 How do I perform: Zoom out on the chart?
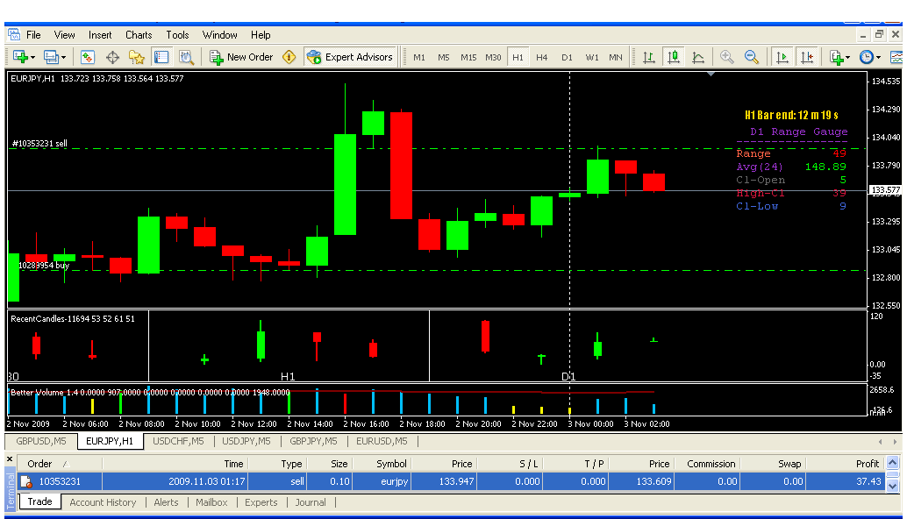tap(752, 57)
